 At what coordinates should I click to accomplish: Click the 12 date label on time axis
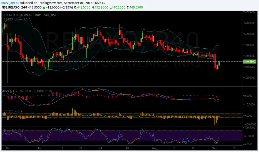234,148
